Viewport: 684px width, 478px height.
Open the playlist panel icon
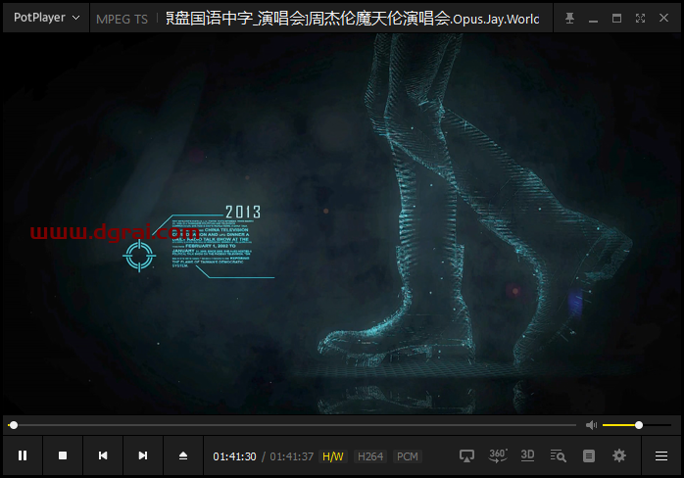pos(589,456)
